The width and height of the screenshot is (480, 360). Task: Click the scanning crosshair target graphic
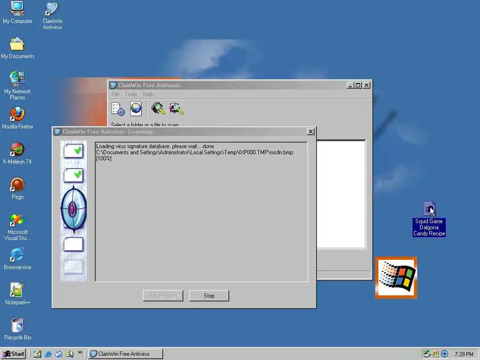[x=74, y=210]
